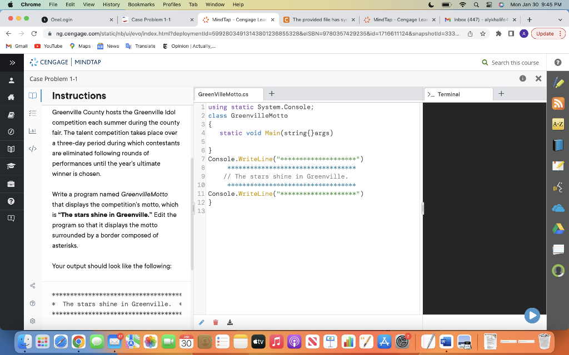Download the file with the download icon
The width and height of the screenshot is (569, 355).
229,322
